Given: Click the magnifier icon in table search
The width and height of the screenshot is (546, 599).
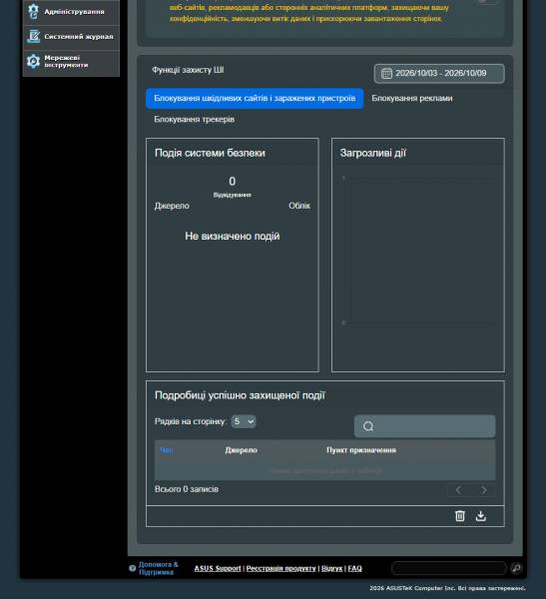Looking at the screenshot, I should (x=368, y=426).
